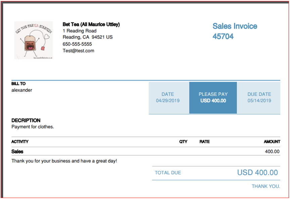Click the 400.00 amount in Sales row
This screenshot has width=290, height=199.
click(x=272, y=152)
